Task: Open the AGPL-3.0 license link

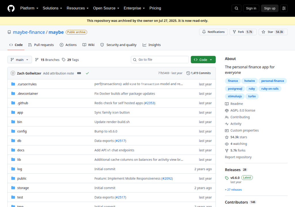Action: (x=240, y=110)
